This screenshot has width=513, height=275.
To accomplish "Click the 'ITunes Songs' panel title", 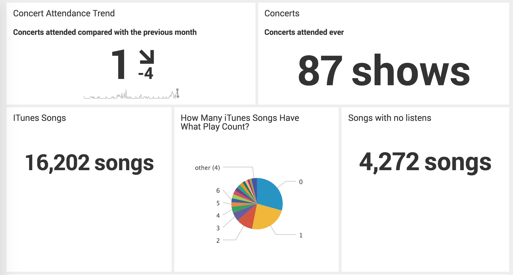I will 39,118.
